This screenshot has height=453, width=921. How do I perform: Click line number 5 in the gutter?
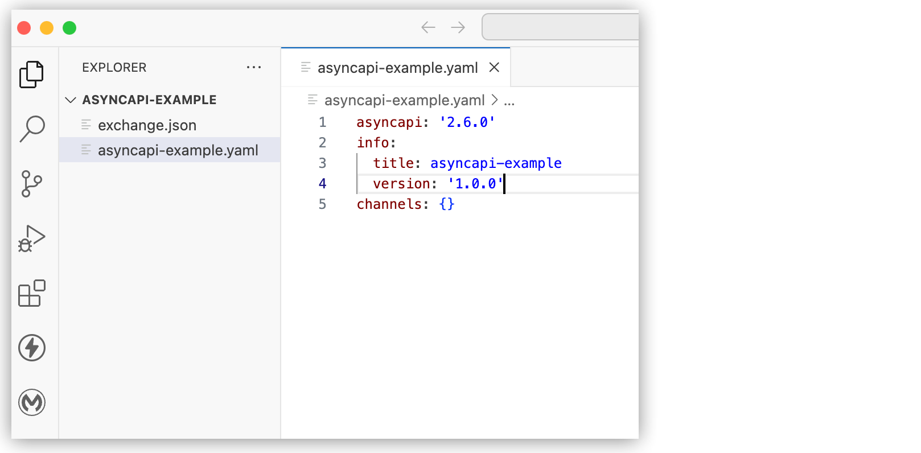coord(323,204)
